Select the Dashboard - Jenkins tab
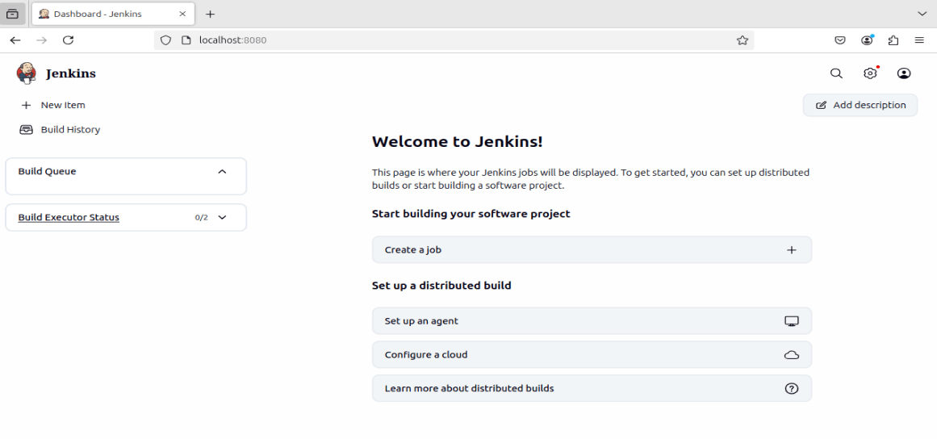 pyautogui.click(x=114, y=14)
